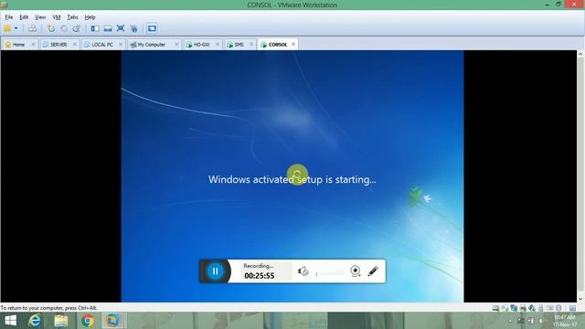Click the revert to snapshot icon
The width and height of the screenshot is (585, 329).
[x=64, y=28]
